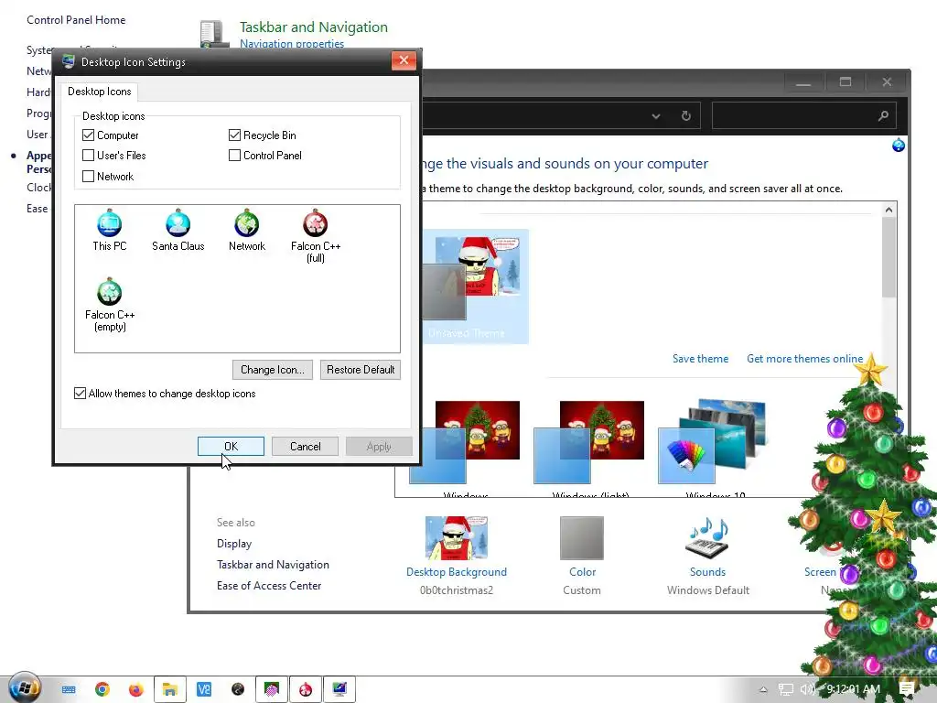Open the Save theme link

pyautogui.click(x=700, y=359)
